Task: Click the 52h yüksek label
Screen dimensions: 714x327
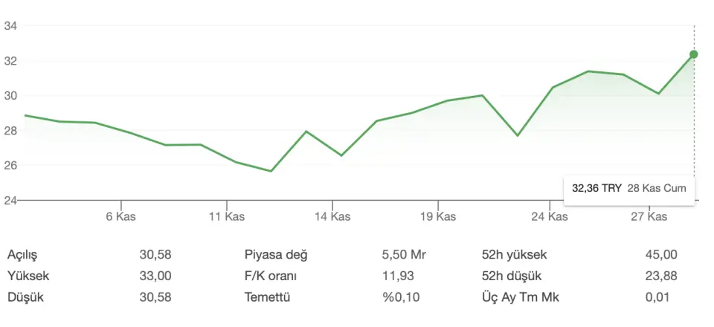Action: 514,255
